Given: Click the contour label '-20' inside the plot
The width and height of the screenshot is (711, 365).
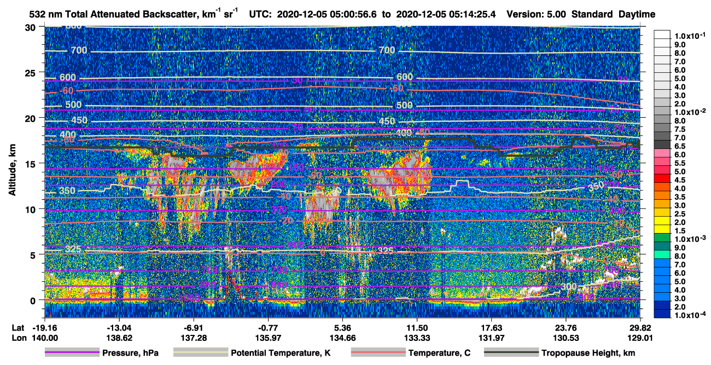Looking at the screenshot, I should coord(287,221).
